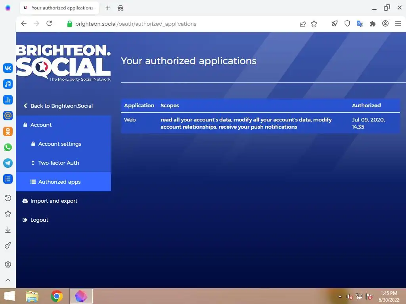Image resolution: width=406 pixels, height=304 pixels.
Task: Open the music player sidebar icon
Action: click(8, 84)
